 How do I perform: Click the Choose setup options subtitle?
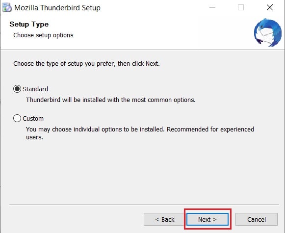43,35
